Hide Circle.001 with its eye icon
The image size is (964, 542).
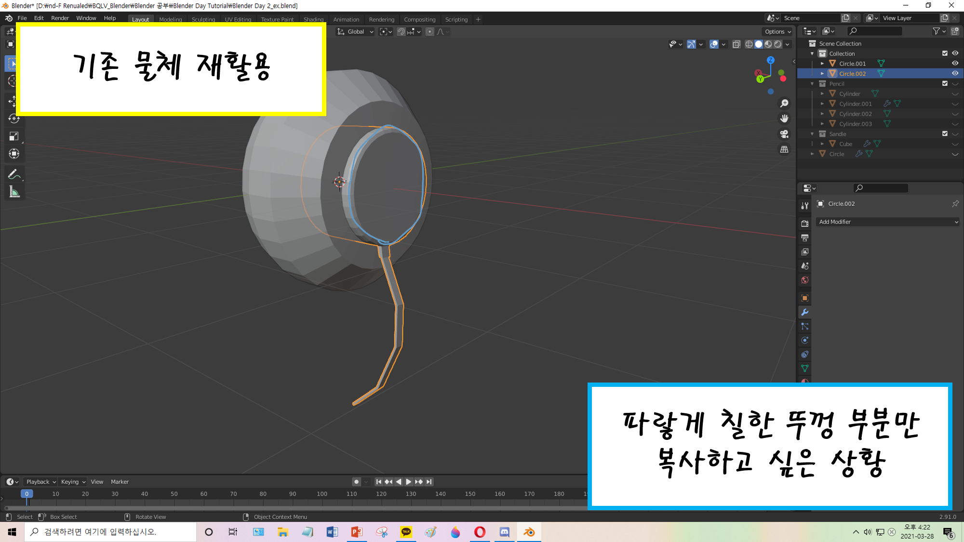[955, 63]
